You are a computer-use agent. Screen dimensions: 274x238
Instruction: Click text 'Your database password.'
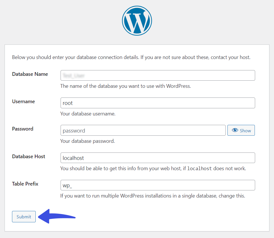87,141
